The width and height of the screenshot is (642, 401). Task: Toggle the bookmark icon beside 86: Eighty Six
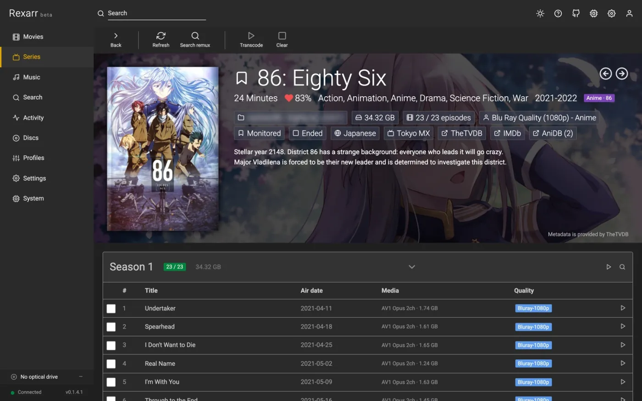coord(242,78)
